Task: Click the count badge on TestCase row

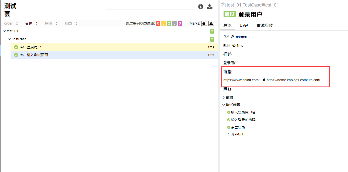Action: point(212,39)
